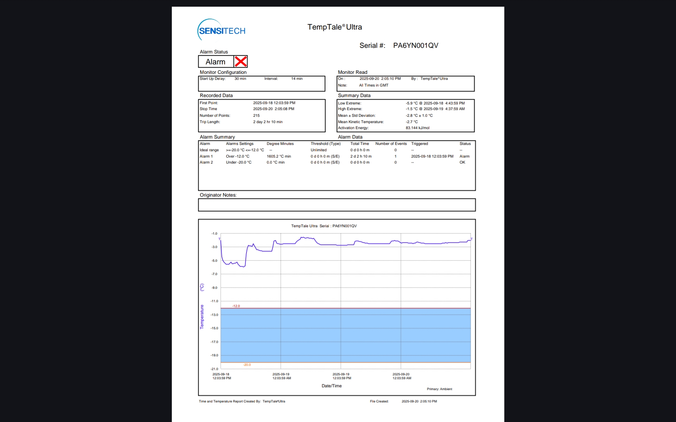Click the chart title with serial number
Viewport: 676px width, 422px height.
324,226
